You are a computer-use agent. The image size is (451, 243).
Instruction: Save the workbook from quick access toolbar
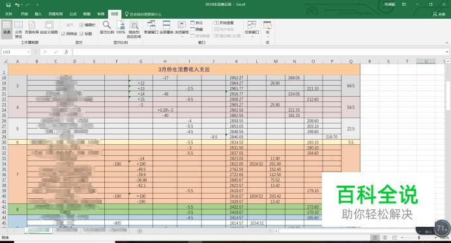tap(8, 5)
